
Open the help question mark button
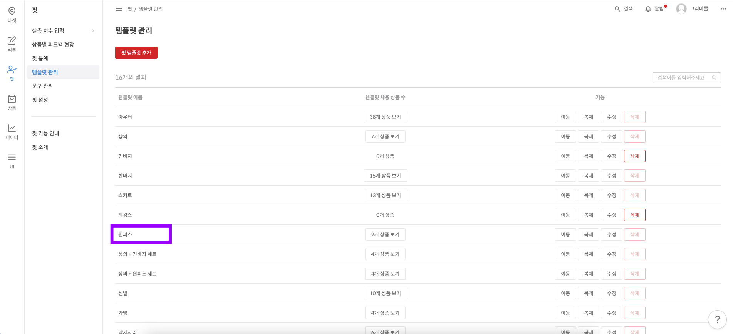coord(717,319)
